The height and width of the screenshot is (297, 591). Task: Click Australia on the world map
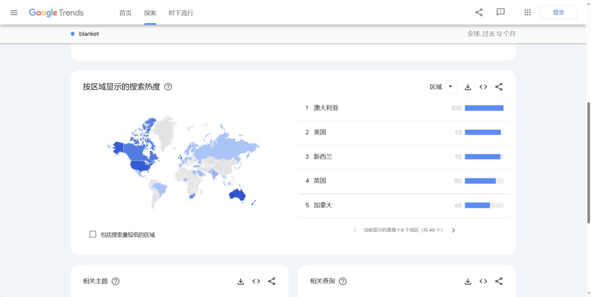[237, 195]
